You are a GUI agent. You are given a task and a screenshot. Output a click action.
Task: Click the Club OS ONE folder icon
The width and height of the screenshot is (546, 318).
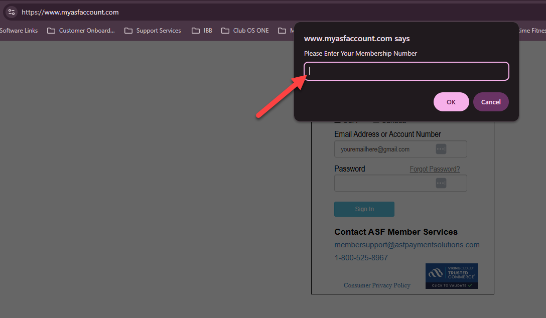click(x=225, y=31)
